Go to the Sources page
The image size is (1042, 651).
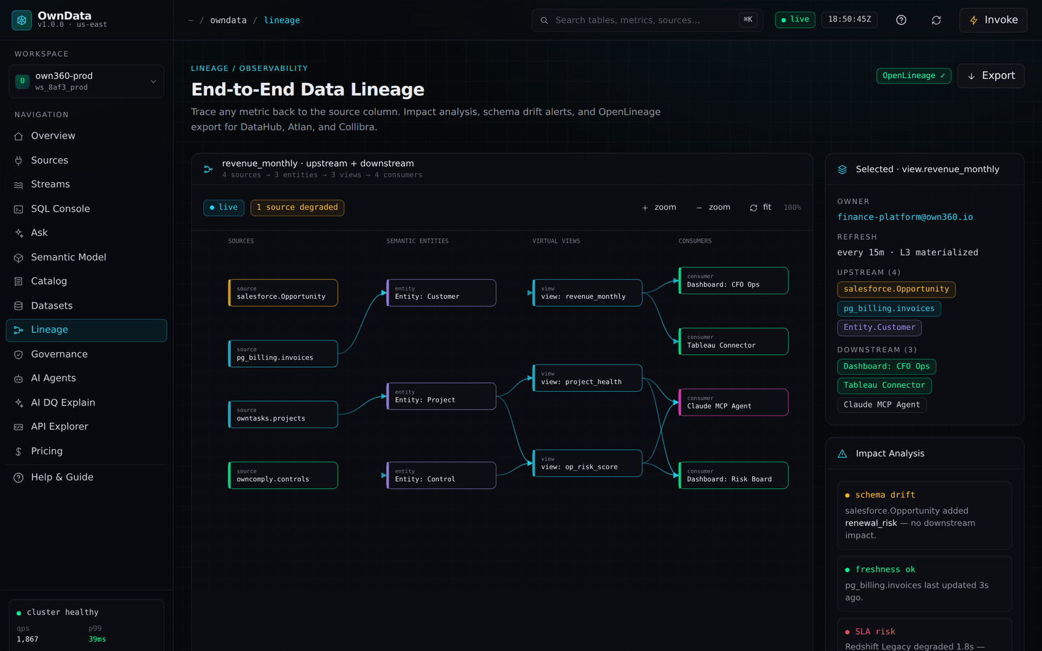point(87,160)
